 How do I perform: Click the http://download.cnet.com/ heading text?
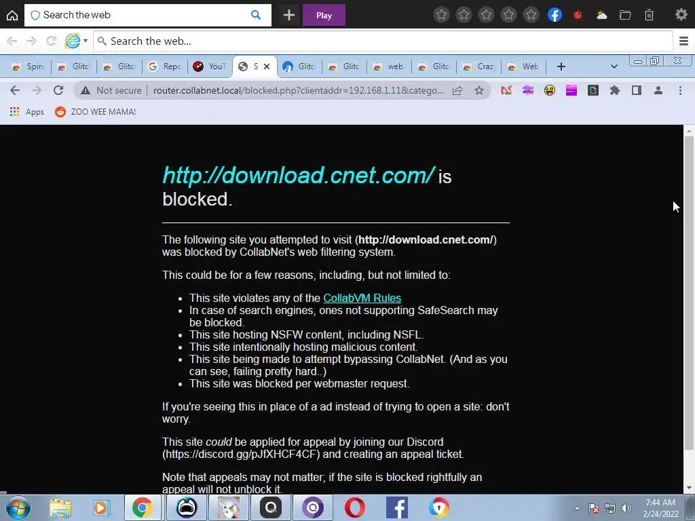point(299,176)
